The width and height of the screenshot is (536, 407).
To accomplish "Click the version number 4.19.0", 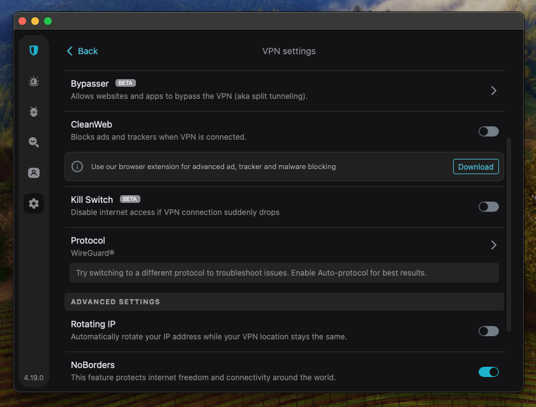I will (33, 378).
